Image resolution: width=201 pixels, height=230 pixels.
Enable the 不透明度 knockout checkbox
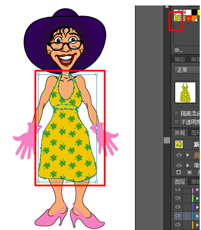pos(176,122)
